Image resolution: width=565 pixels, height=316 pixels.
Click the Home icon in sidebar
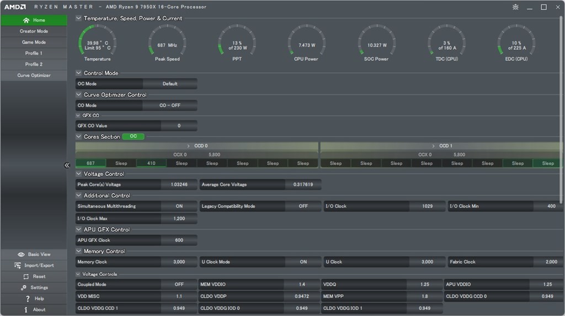[25, 20]
